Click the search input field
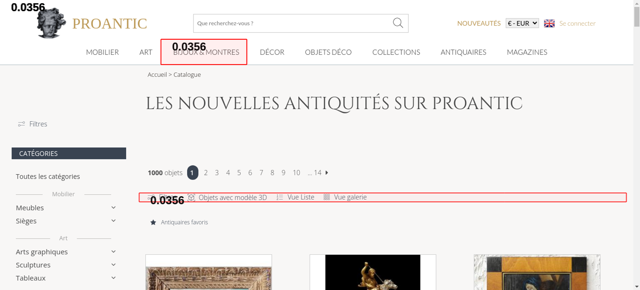 (x=291, y=23)
